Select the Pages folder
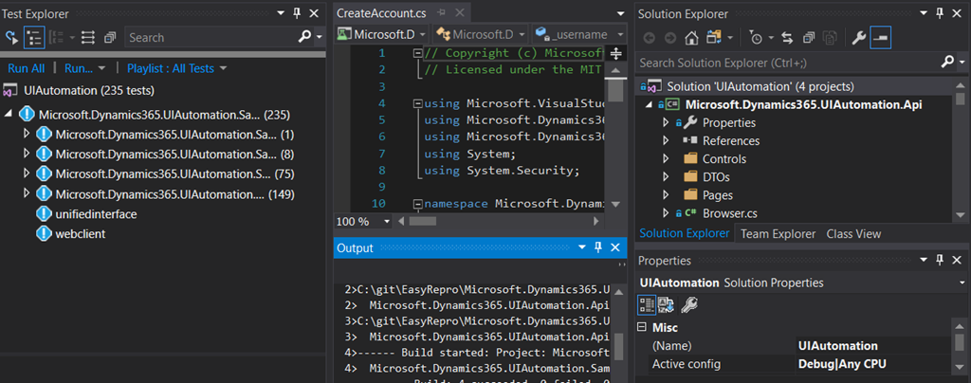This screenshot has width=971, height=383. (x=718, y=195)
